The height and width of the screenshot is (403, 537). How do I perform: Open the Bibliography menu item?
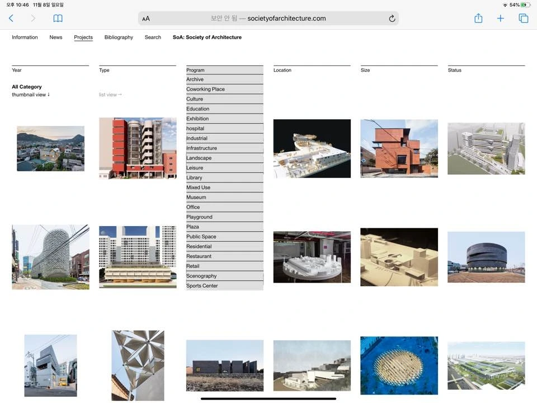tap(119, 37)
